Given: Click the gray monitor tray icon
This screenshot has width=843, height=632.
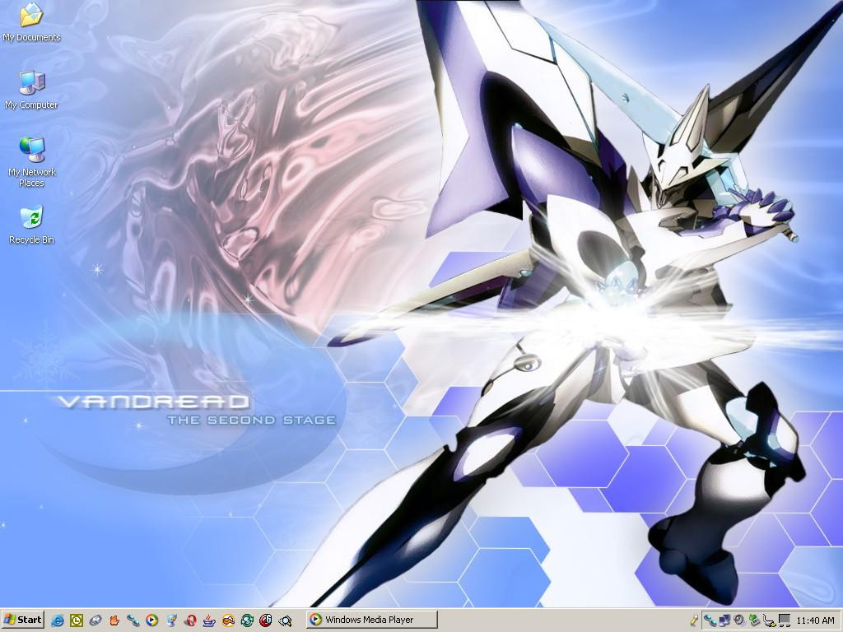Looking at the screenshot, I should 785,620.
